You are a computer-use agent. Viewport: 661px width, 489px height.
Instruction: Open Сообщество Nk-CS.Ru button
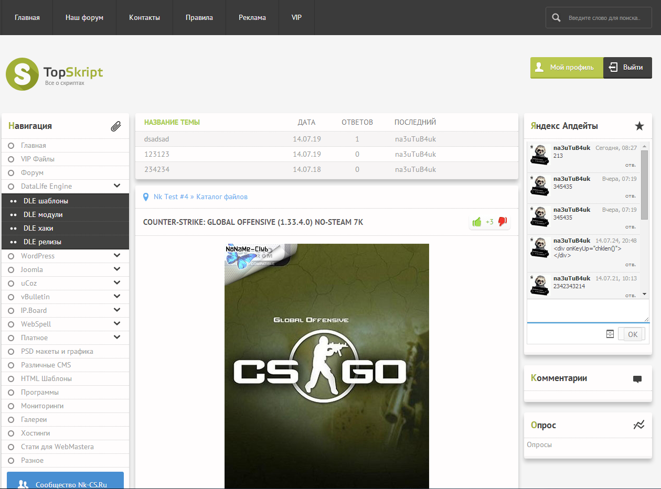click(65, 480)
